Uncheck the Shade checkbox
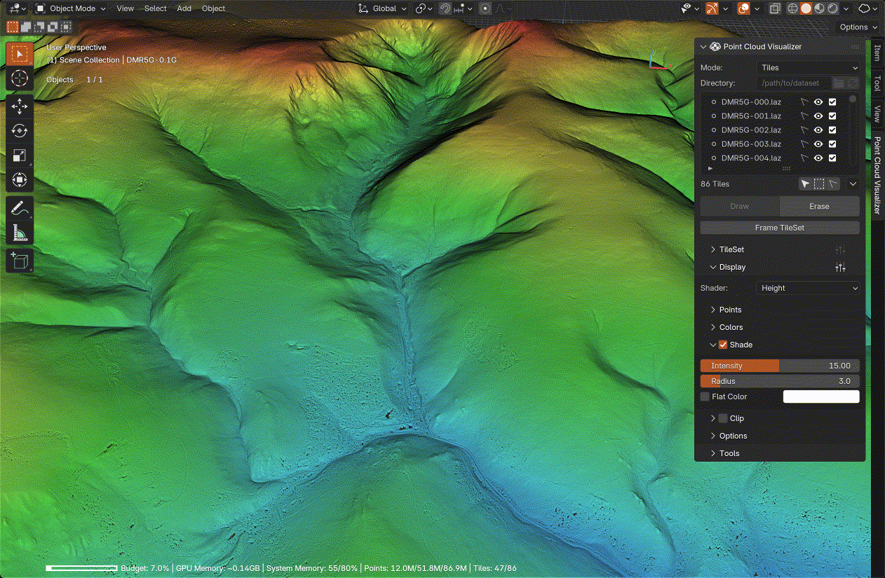The width and height of the screenshot is (885, 578). tap(723, 345)
